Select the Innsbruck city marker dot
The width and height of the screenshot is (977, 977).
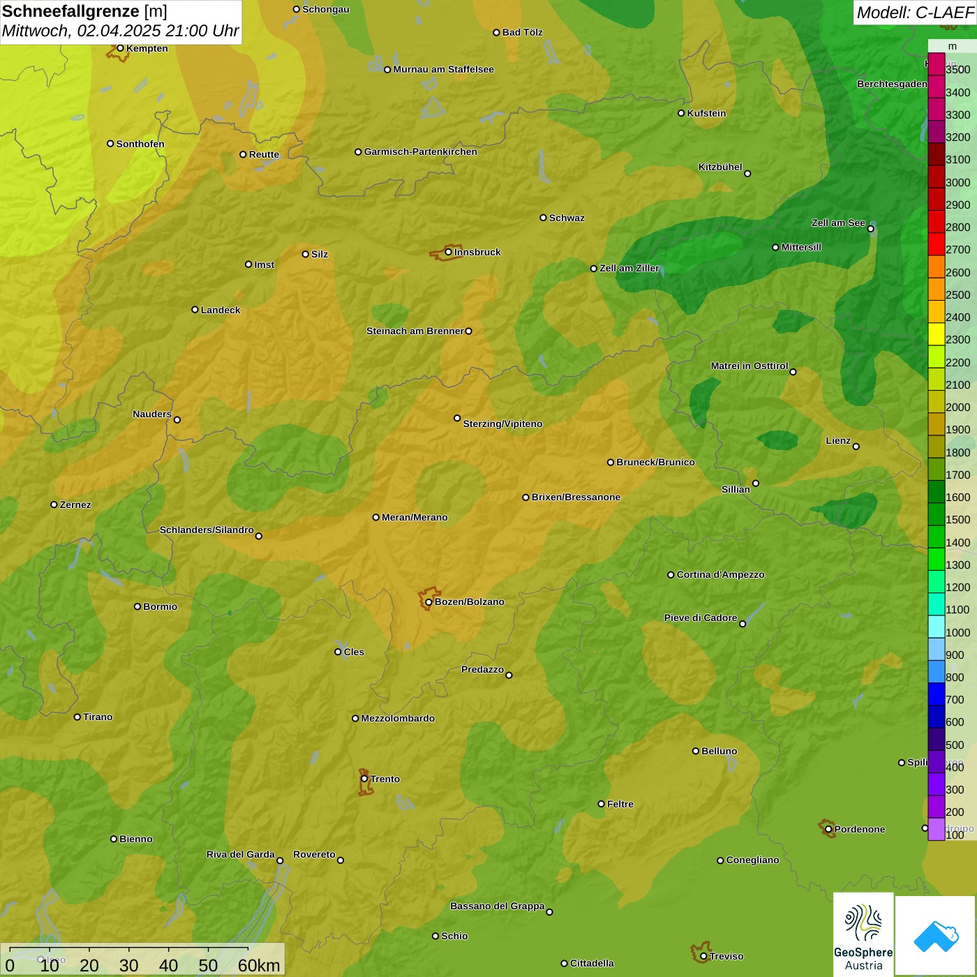[448, 252]
